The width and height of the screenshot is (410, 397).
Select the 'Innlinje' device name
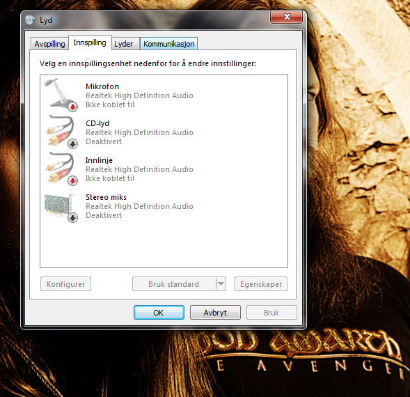click(x=99, y=160)
